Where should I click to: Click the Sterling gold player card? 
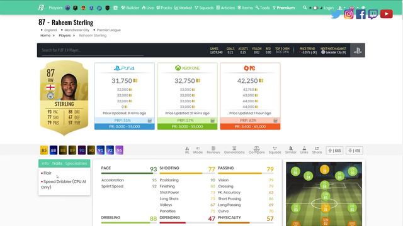pyautogui.click(x=64, y=98)
